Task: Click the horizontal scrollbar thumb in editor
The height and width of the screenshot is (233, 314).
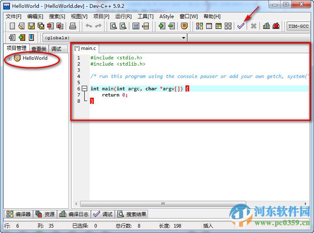Action: click(x=163, y=204)
